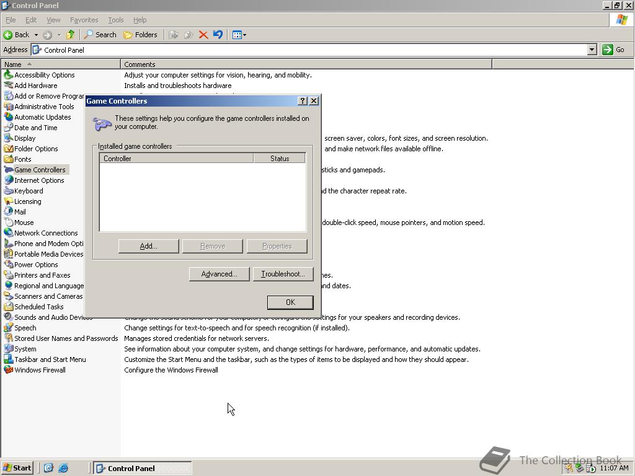The height and width of the screenshot is (476, 635).
Task: Click the Show Desktop quick launch icon
Action: (48, 468)
